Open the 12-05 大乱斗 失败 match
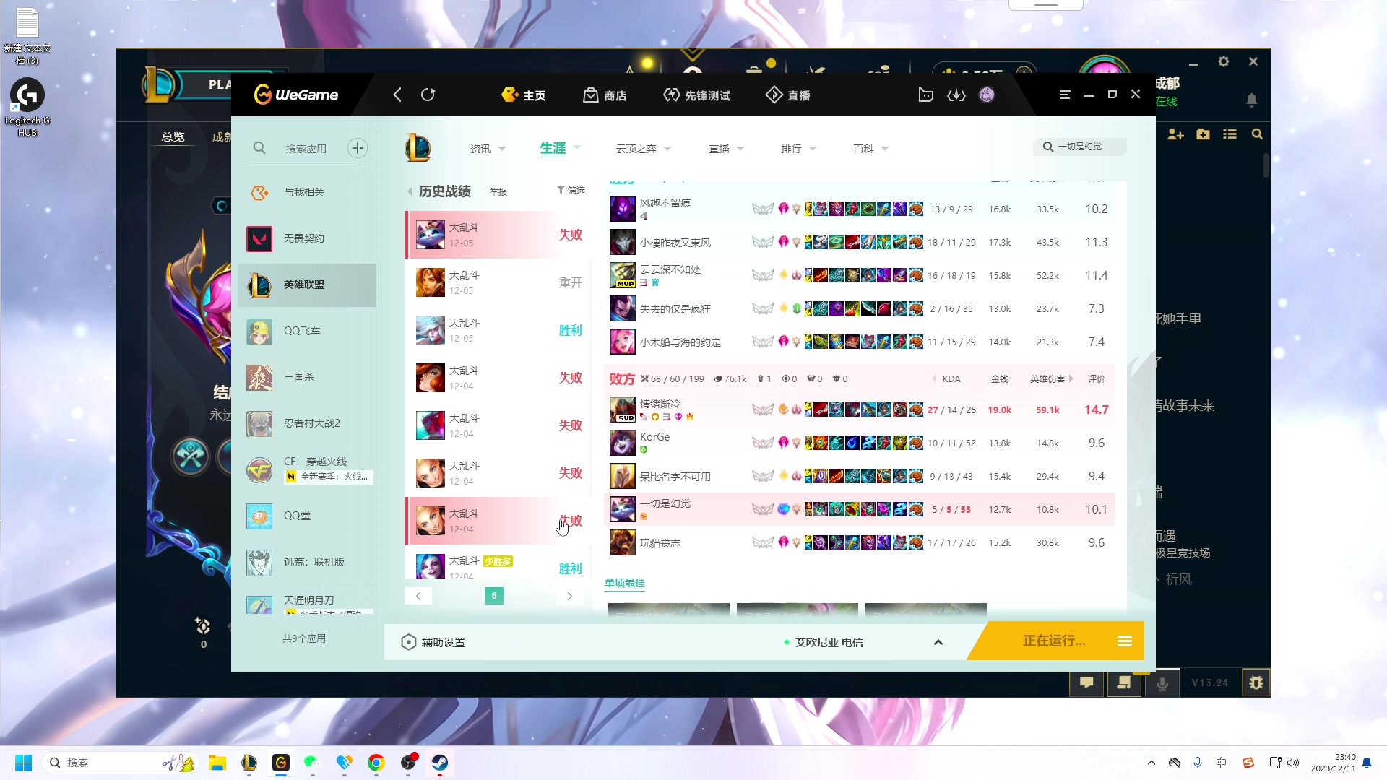Image resolution: width=1387 pixels, height=780 pixels. (x=498, y=235)
